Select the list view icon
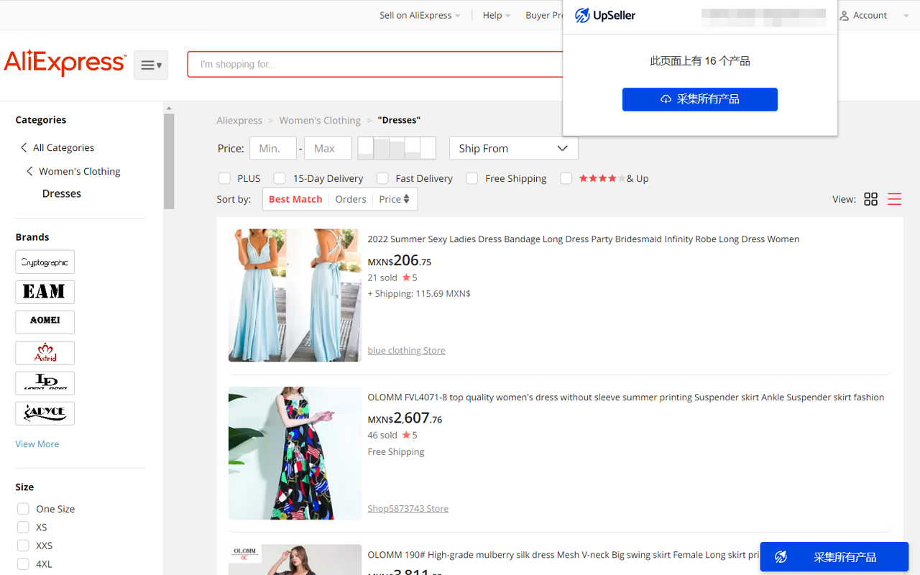 (894, 199)
